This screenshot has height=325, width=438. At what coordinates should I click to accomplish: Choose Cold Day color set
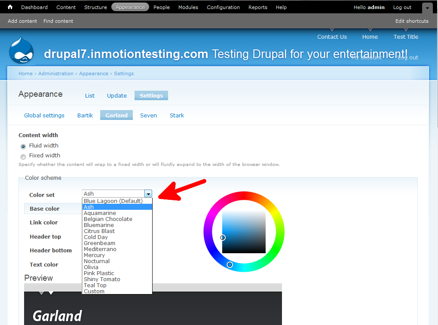pos(117,237)
